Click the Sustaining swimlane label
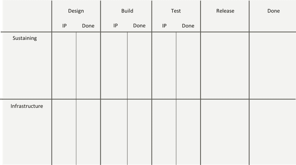This screenshot has width=296, height=165. 25,38
